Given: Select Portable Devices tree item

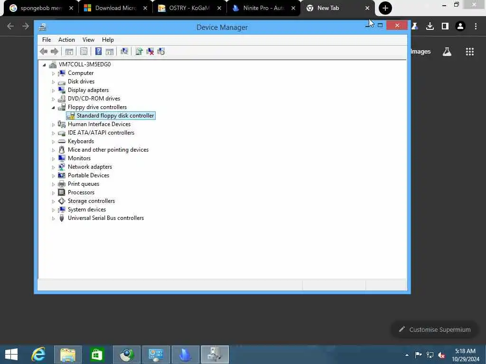Looking at the screenshot, I should pyautogui.click(x=88, y=175).
